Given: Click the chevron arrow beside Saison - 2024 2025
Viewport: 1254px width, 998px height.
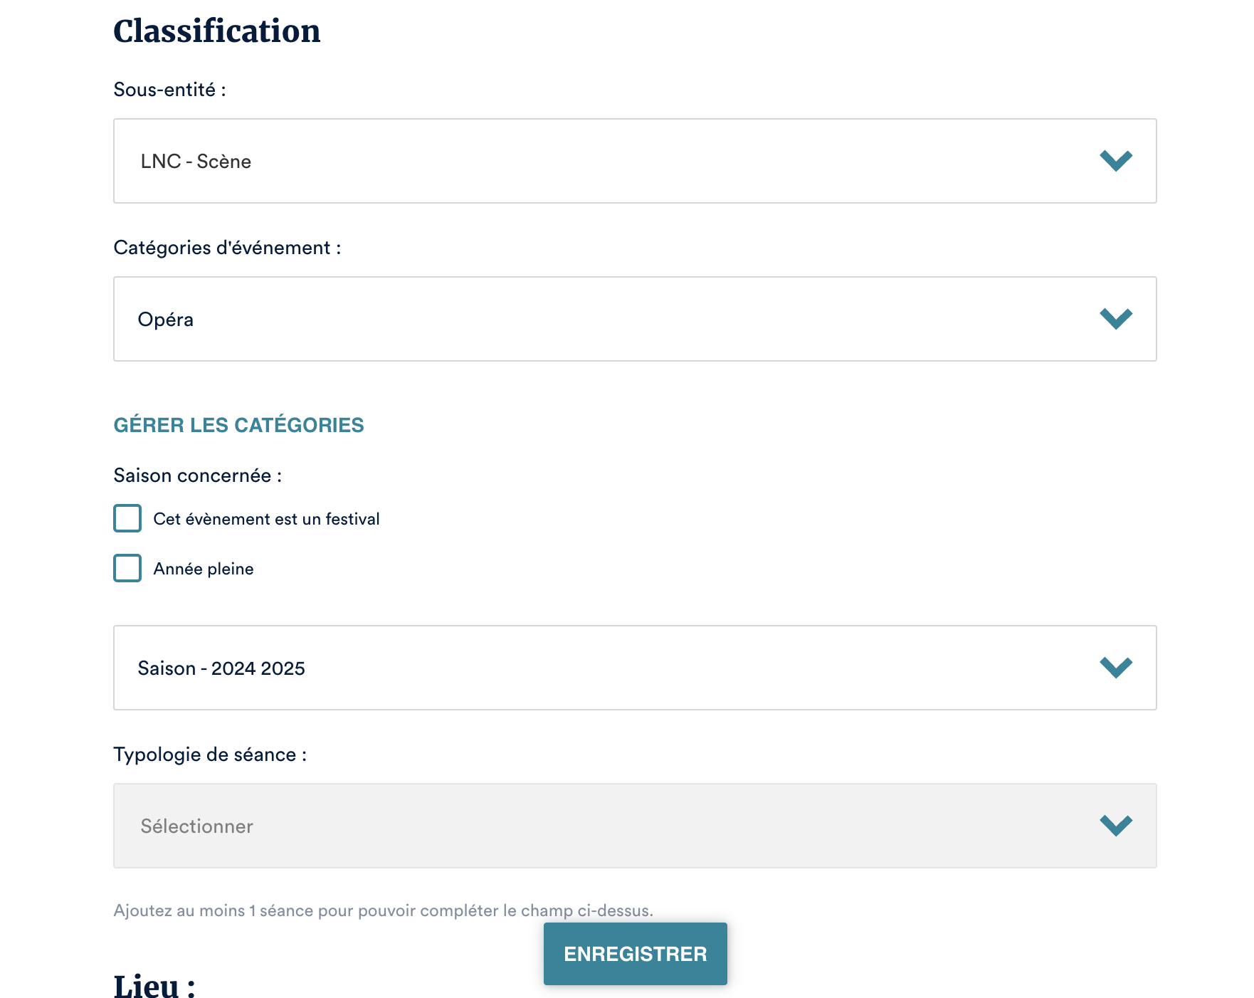Looking at the screenshot, I should [x=1115, y=668].
